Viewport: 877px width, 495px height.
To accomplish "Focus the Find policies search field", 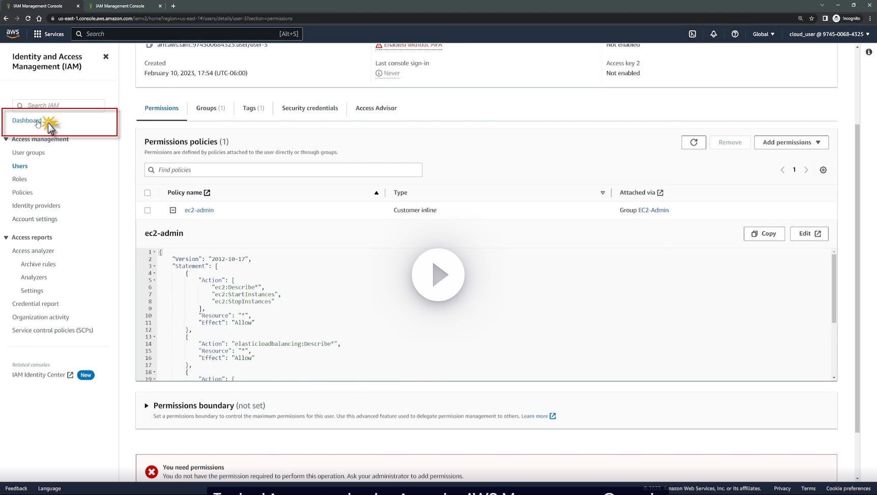I will point(283,170).
